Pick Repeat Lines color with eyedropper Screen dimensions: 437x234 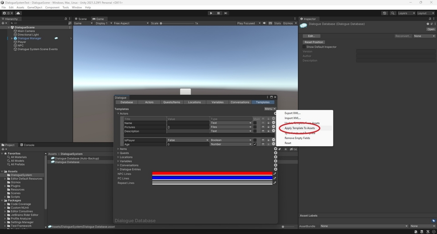click(x=275, y=183)
